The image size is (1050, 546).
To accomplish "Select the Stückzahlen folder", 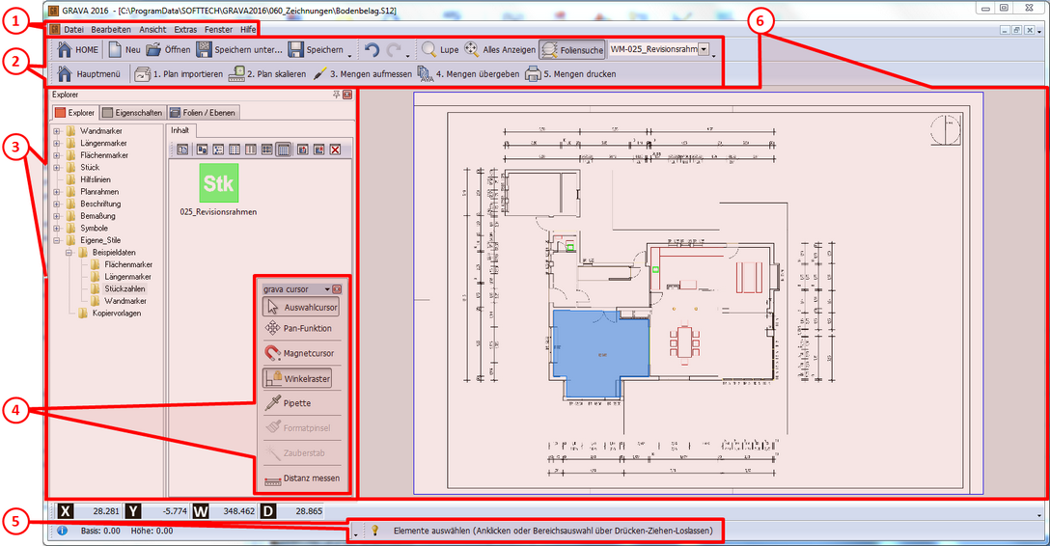I will tap(124, 289).
